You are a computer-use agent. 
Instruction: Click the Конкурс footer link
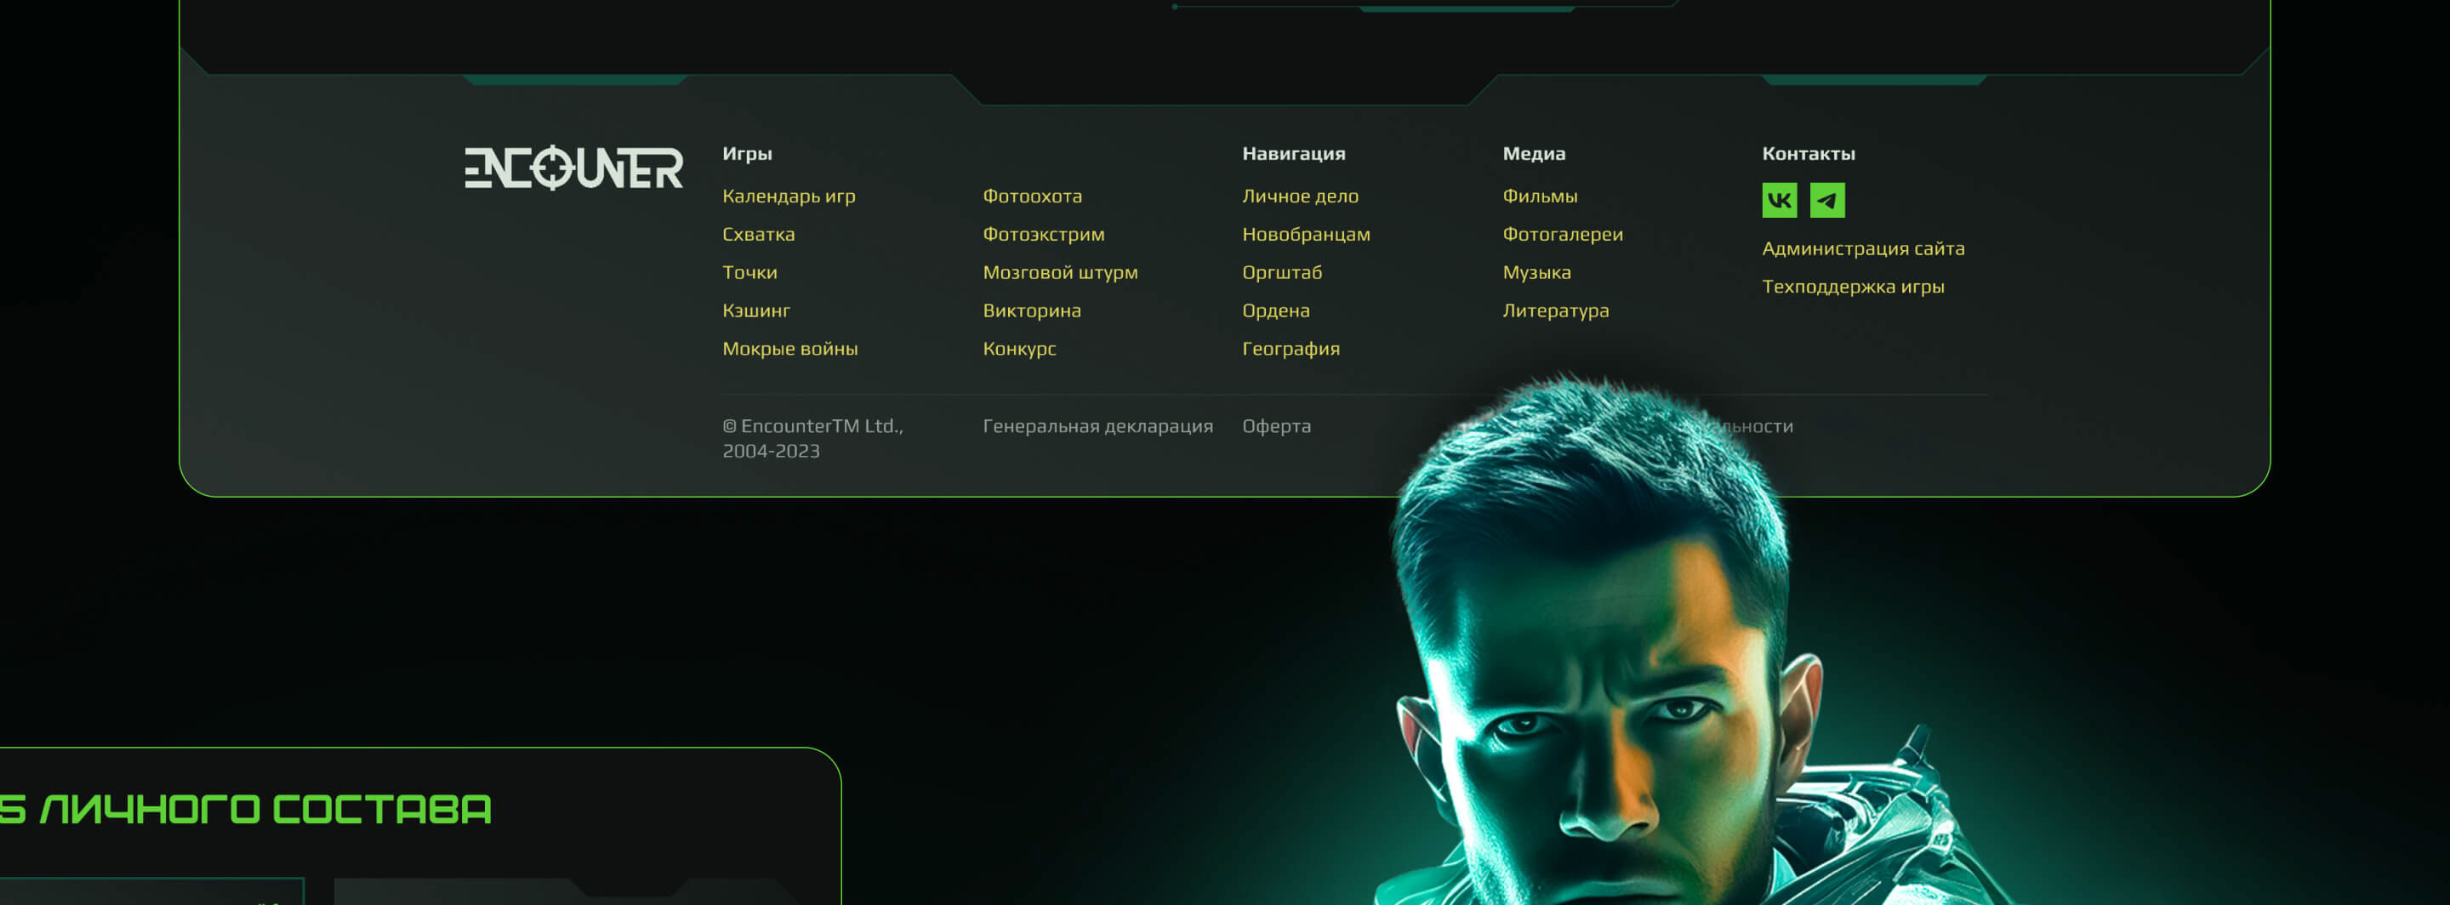tap(1018, 348)
